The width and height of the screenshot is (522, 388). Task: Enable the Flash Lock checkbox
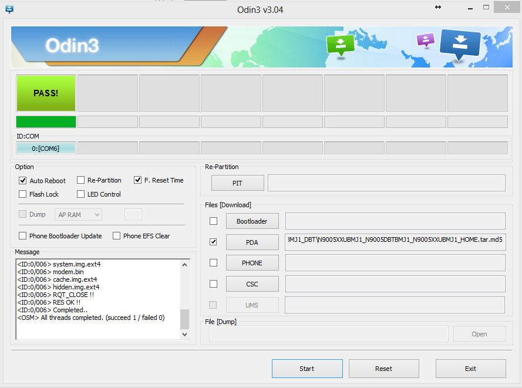click(x=23, y=194)
